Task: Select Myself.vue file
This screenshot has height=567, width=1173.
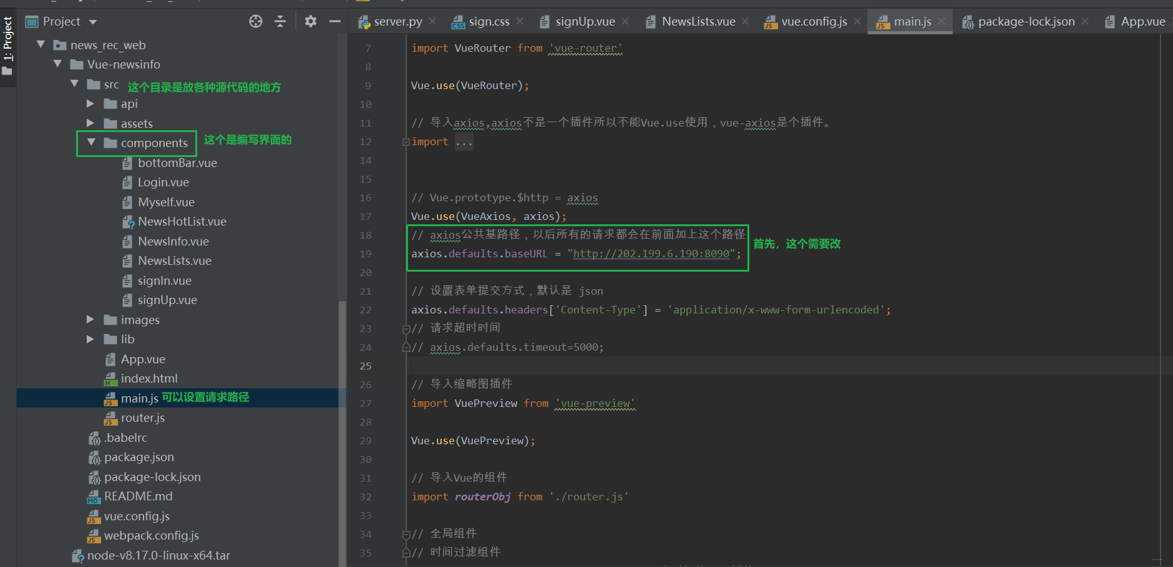Action: 166,202
